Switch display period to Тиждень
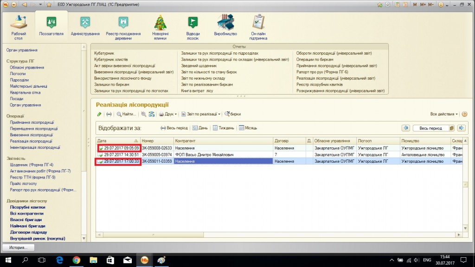Image resolution: width=475 pixels, height=267 pixels. coord(224,128)
